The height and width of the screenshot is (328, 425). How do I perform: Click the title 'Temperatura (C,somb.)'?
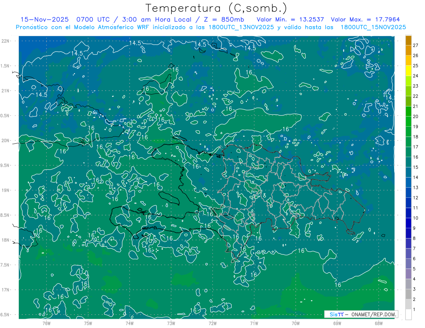click(x=216, y=8)
